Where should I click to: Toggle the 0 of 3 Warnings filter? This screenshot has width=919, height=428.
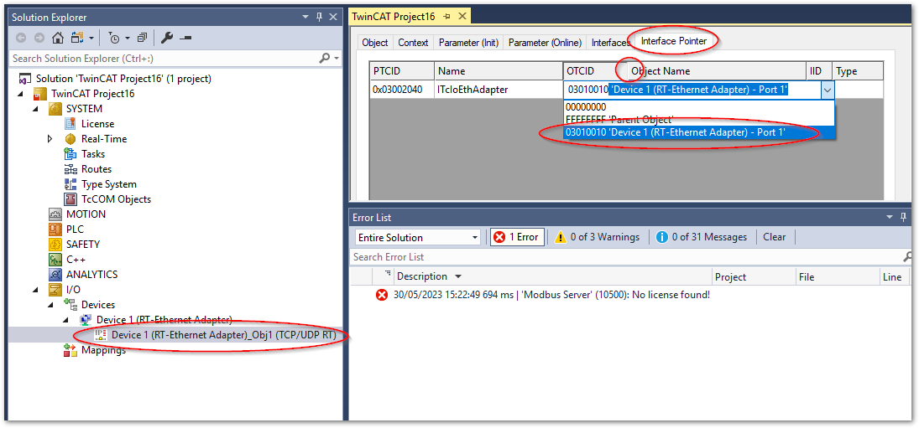597,237
